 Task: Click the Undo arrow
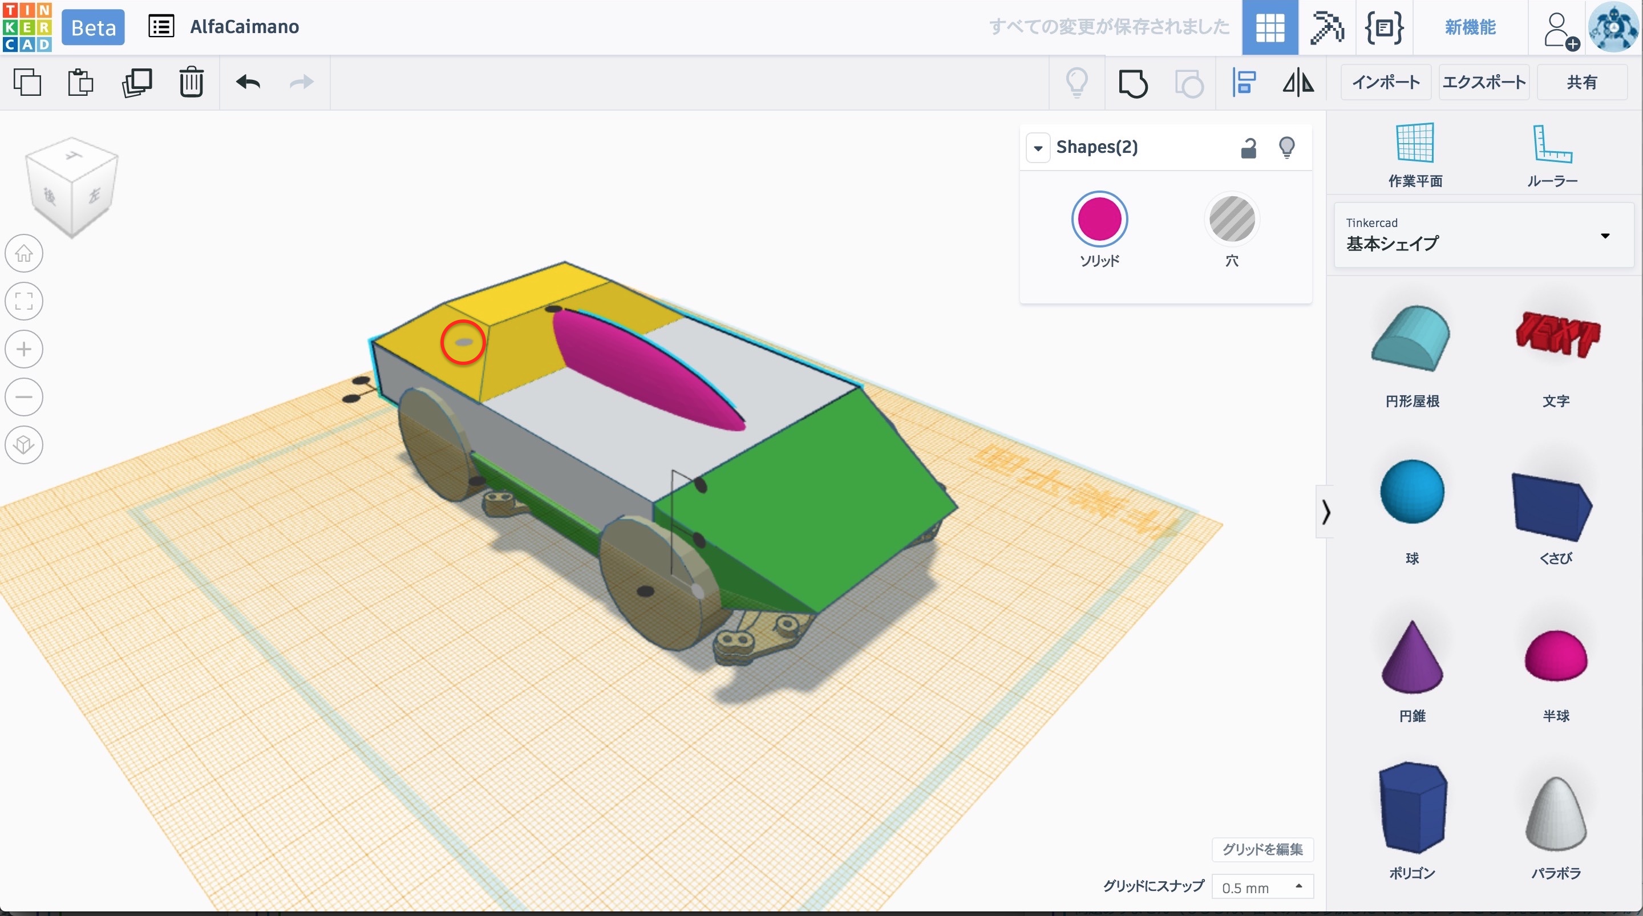[248, 82]
